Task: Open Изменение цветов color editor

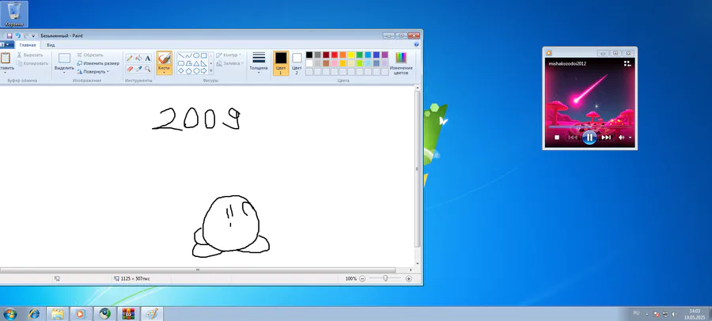Action: point(401,63)
